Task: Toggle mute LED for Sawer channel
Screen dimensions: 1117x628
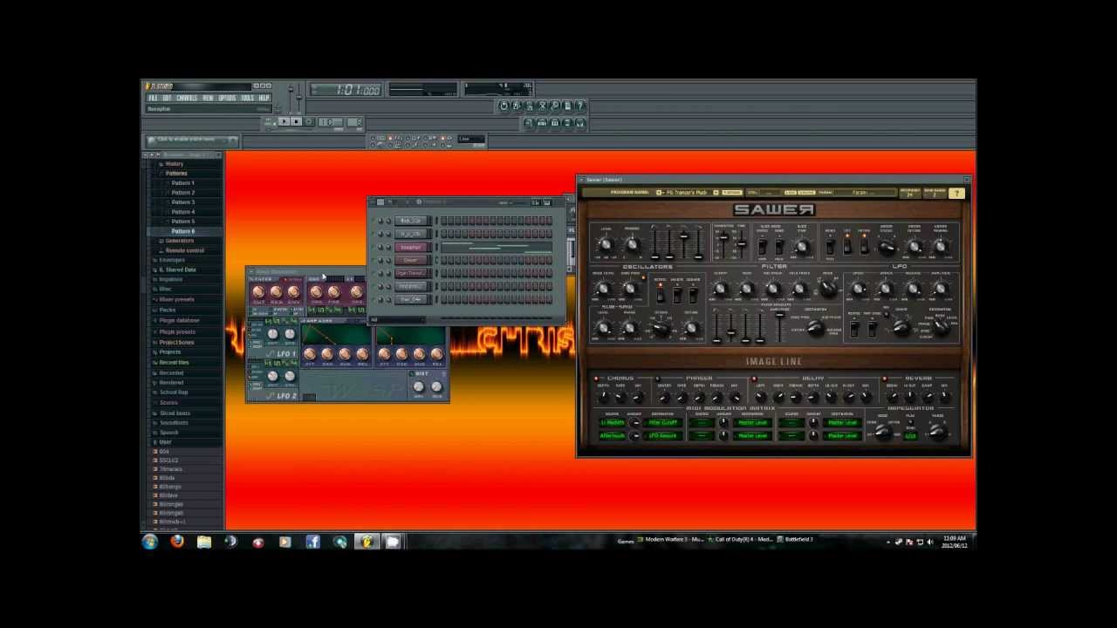Action: pyautogui.click(x=373, y=260)
